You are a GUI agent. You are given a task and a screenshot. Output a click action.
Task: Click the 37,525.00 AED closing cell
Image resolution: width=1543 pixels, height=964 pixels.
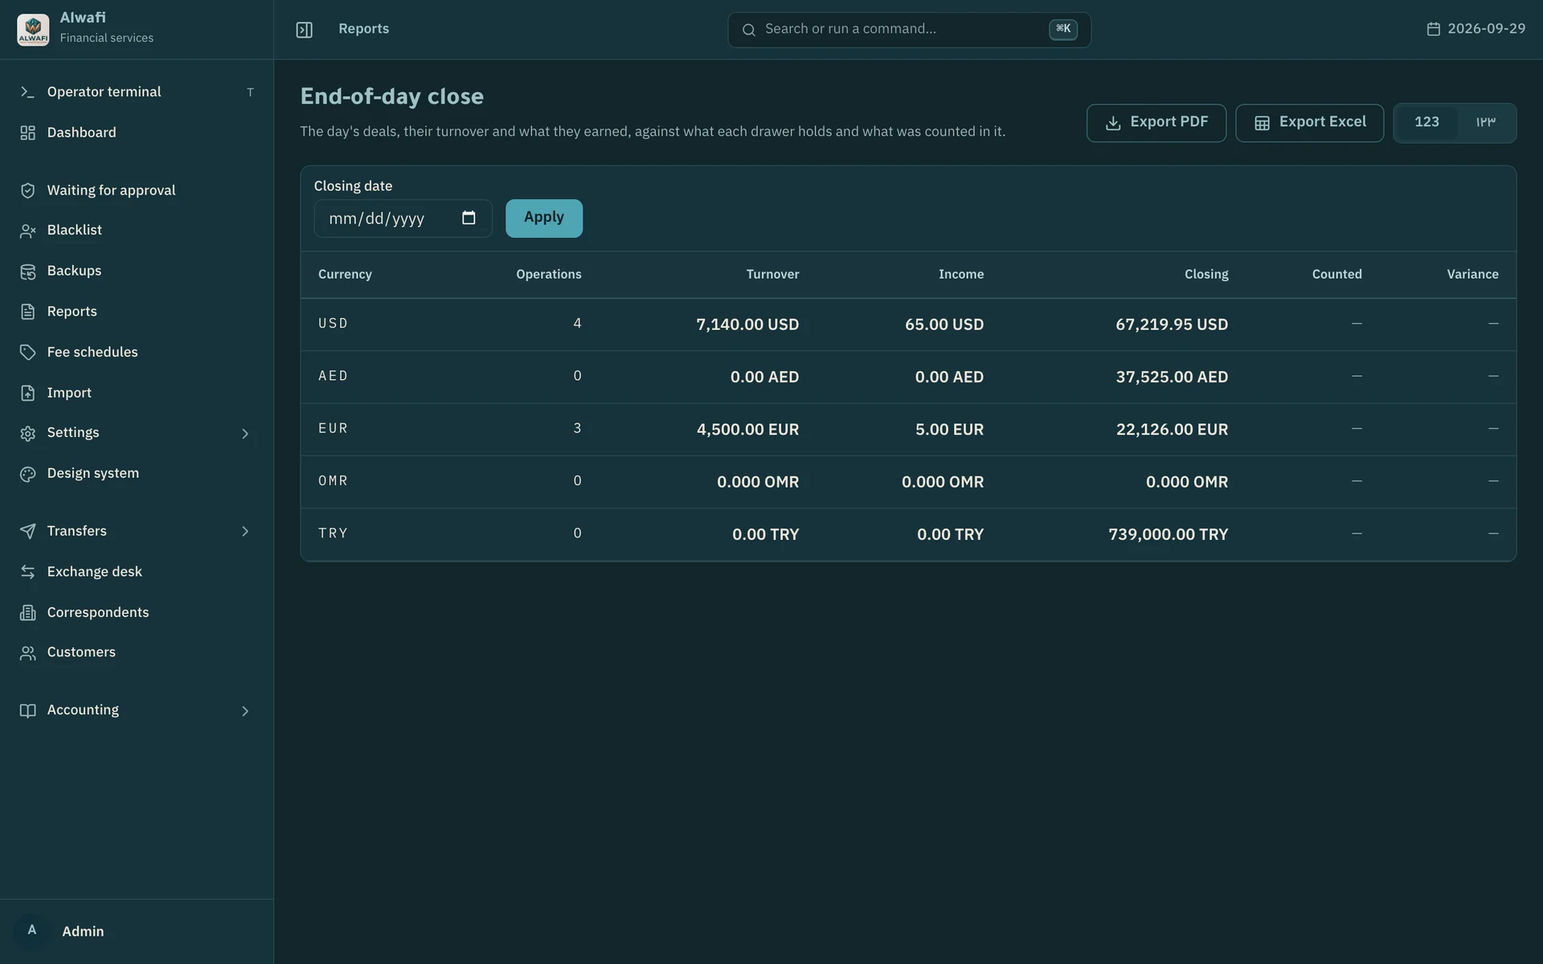1172,377
